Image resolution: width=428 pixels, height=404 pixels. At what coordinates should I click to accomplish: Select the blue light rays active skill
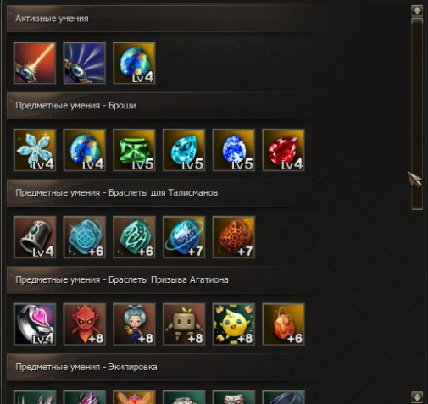(85, 63)
